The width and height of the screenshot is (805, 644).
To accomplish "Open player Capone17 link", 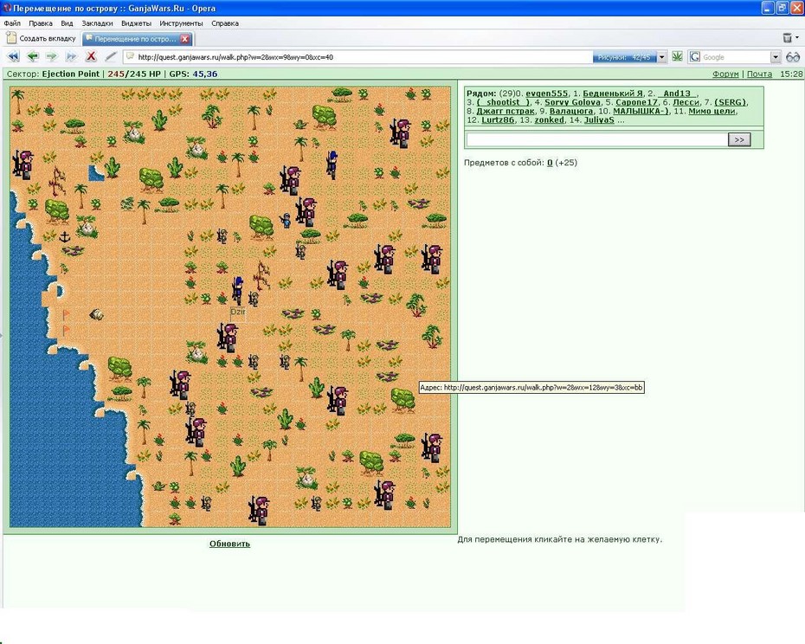I will point(636,102).
